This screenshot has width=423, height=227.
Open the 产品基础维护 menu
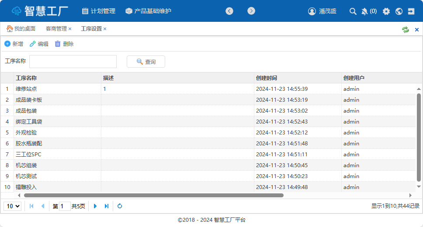pyautogui.click(x=148, y=11)
